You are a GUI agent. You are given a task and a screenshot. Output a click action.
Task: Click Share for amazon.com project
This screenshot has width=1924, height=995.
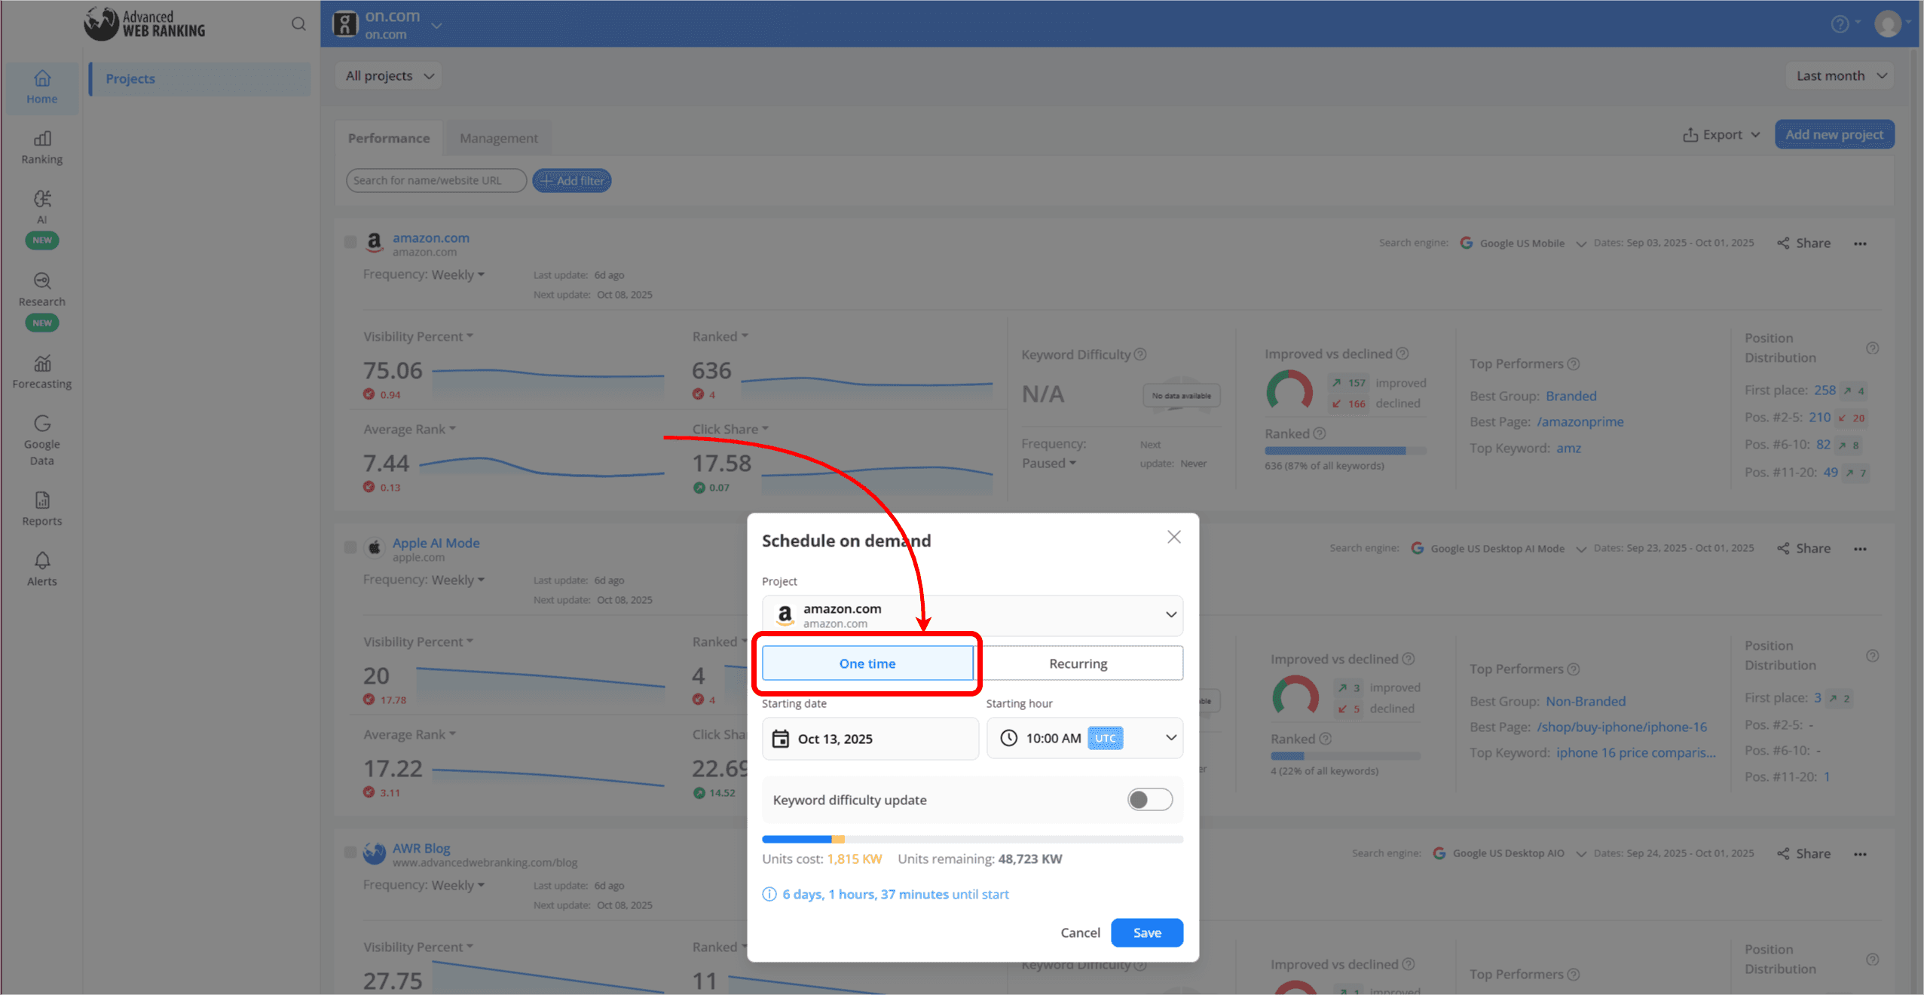click(x=1803, y=243)
